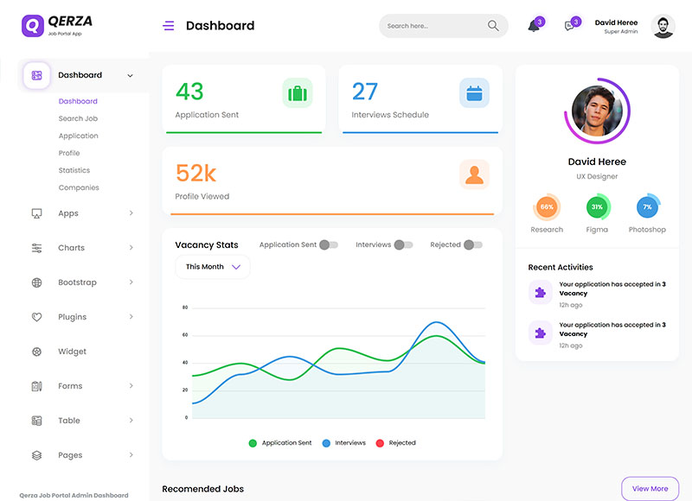
Task: Open Companies link in sidebar
Action: [x=79, y=187]
